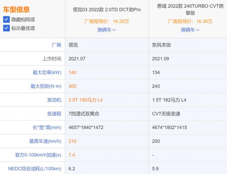Screen dimensions: 227x174
Task: Click chevron arrow beside 领克03's 换辆车
Action: (x=114, y=30)
